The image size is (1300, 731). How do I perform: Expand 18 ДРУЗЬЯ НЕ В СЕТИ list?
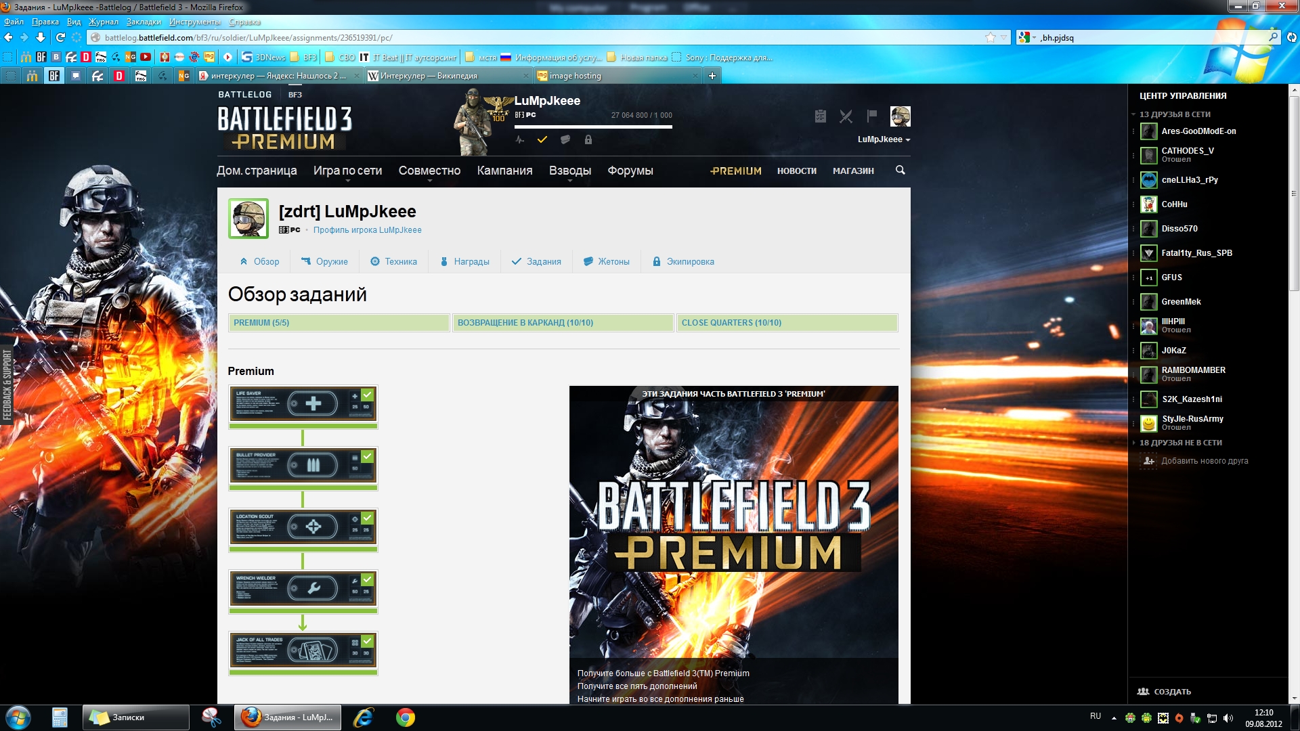(1180, 443)
